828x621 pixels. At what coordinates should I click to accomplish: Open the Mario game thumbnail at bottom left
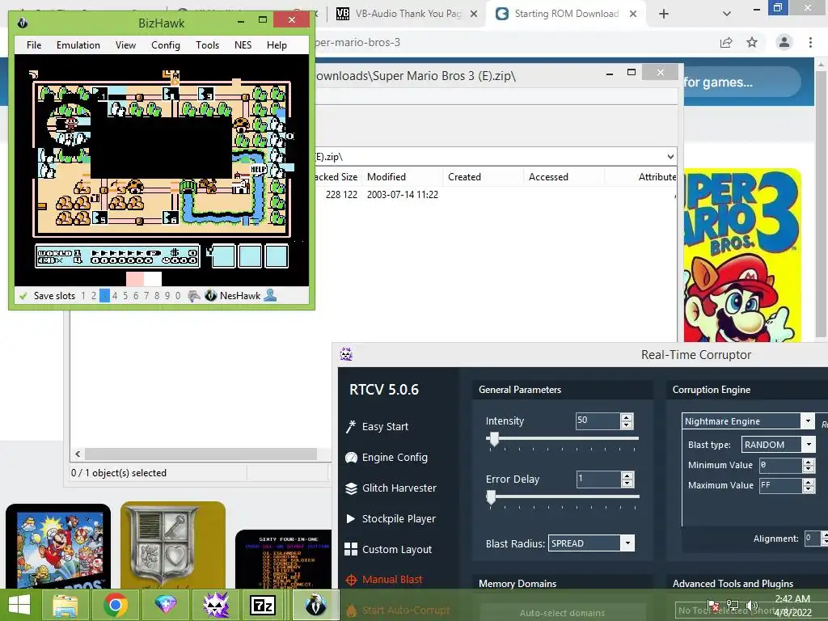58,546
